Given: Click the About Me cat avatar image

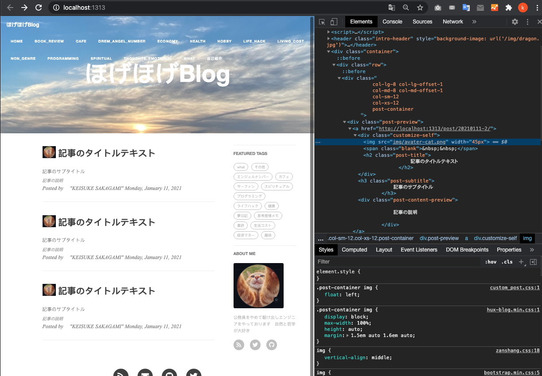Looking at the screenshot, I should click(x=258, y=286).
